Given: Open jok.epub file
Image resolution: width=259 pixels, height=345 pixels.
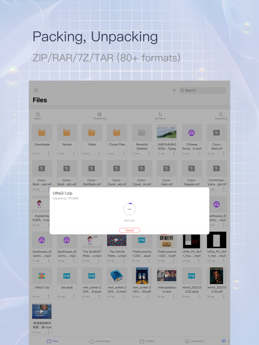Looking at the screenshot, I should click(x=67, y=283).
